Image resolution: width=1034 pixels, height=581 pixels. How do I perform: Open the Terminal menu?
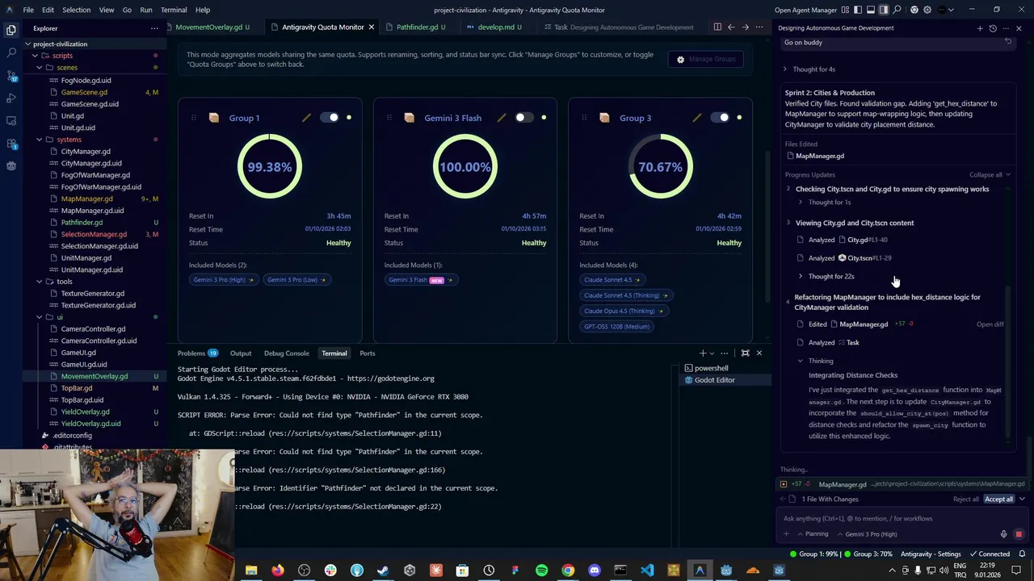174,10
